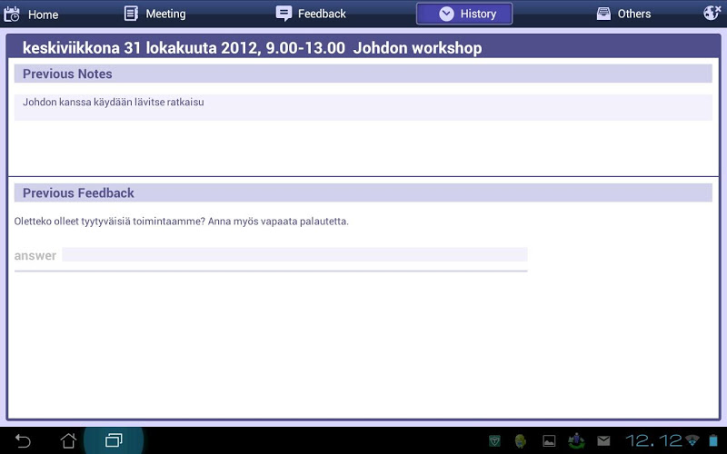Open the Others tab
Image resolution: width=727 pixels, height=454 pixels.
coord(623,14)
